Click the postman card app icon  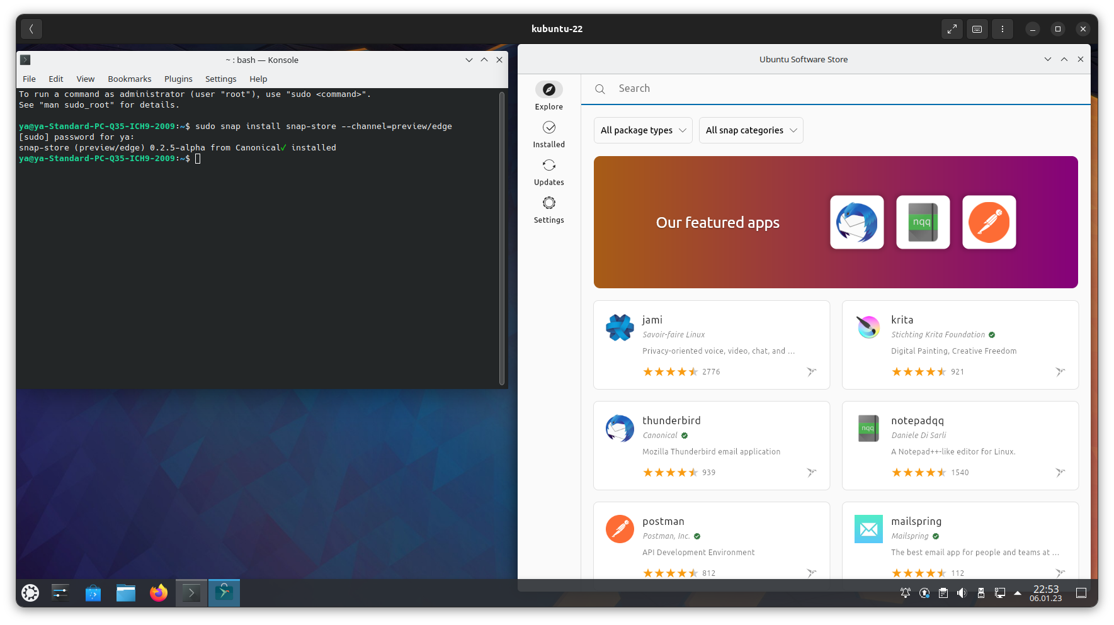[x=620, y=529]
